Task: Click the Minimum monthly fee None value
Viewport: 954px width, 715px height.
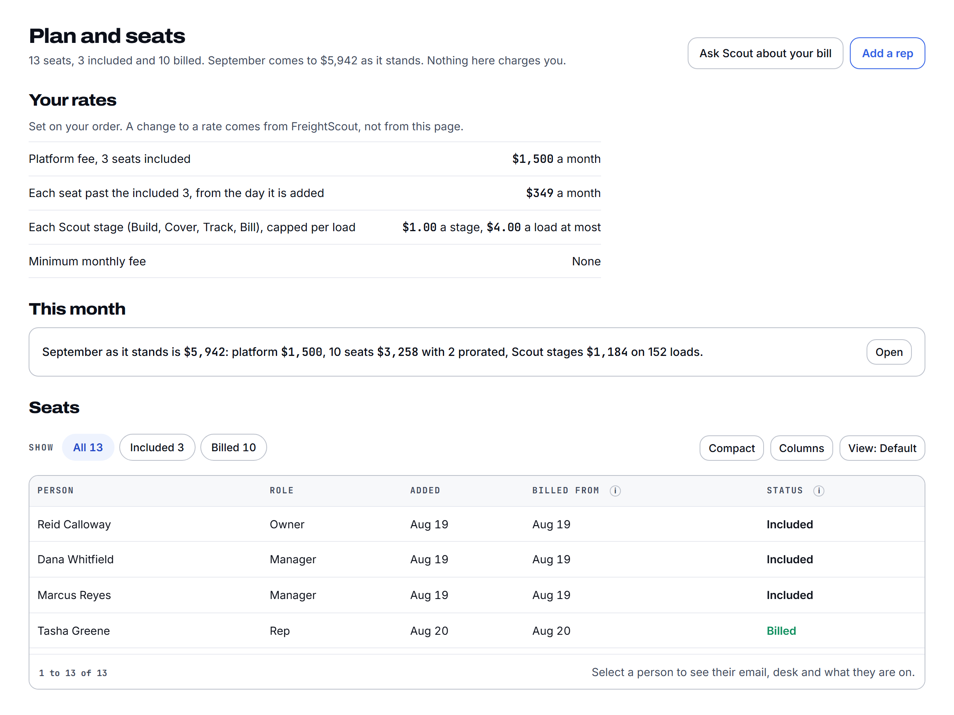Action: [586, 261]
